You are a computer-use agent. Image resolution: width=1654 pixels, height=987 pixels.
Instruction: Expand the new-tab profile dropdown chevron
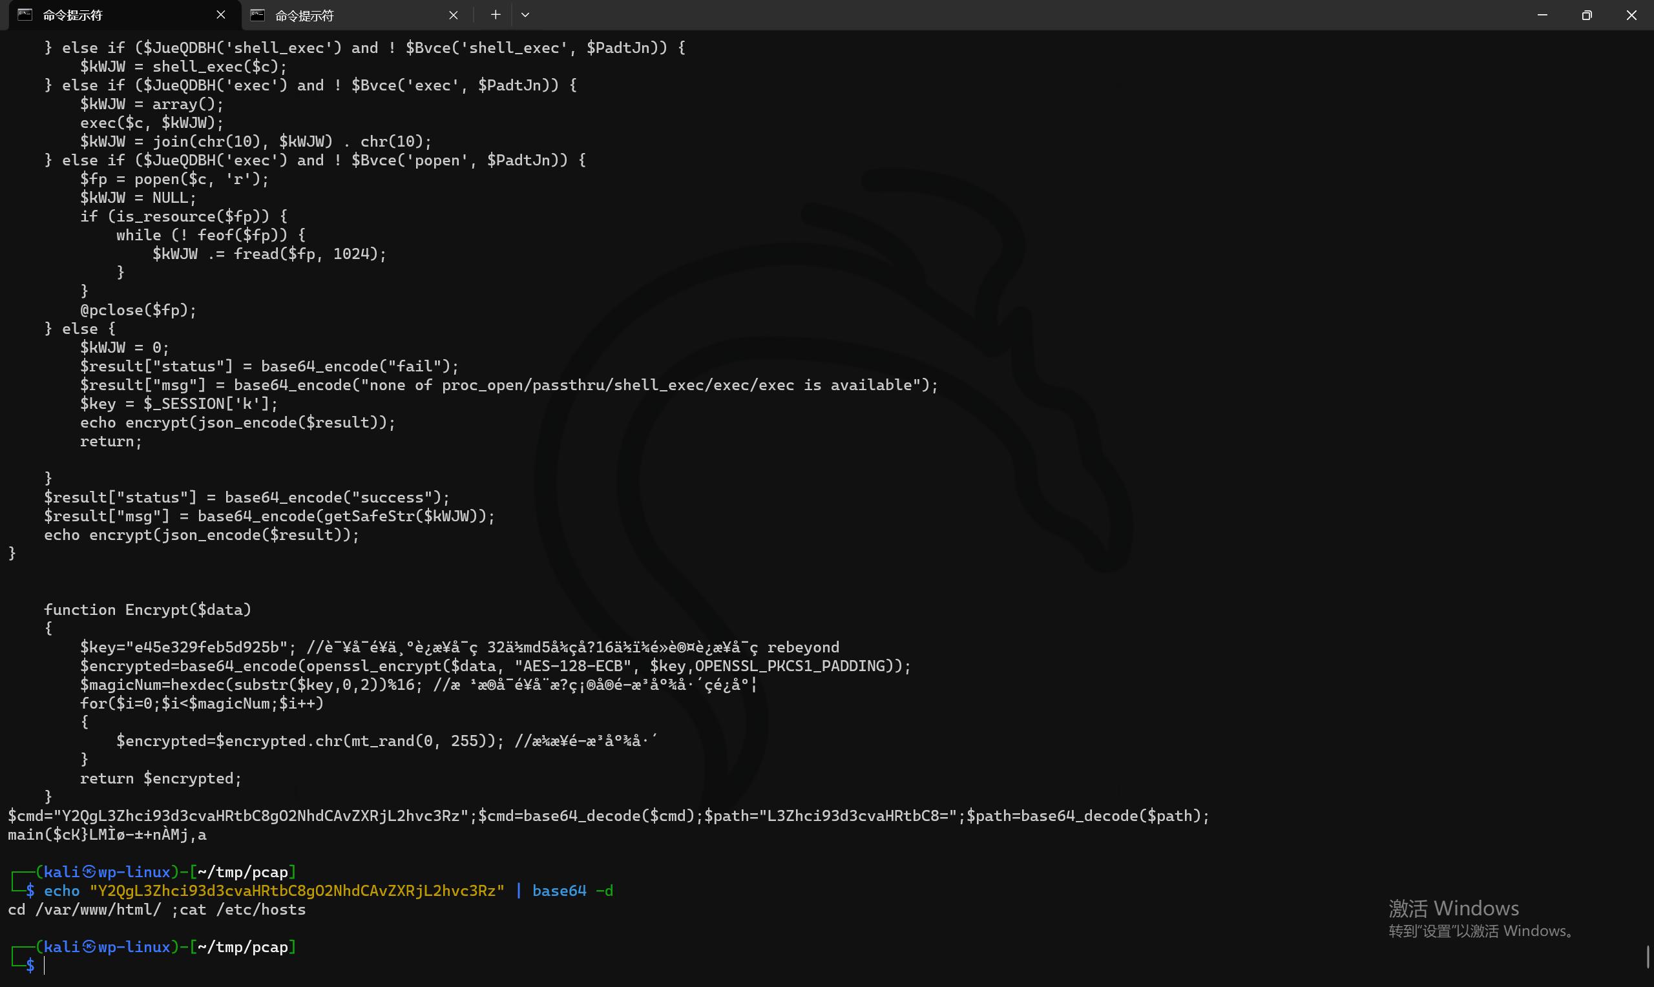[525, 15]
